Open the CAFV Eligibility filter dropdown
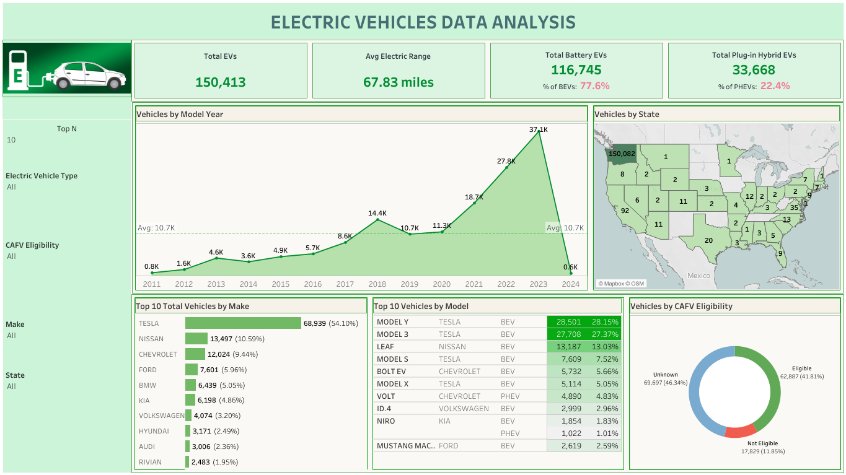 click(67, 256)
